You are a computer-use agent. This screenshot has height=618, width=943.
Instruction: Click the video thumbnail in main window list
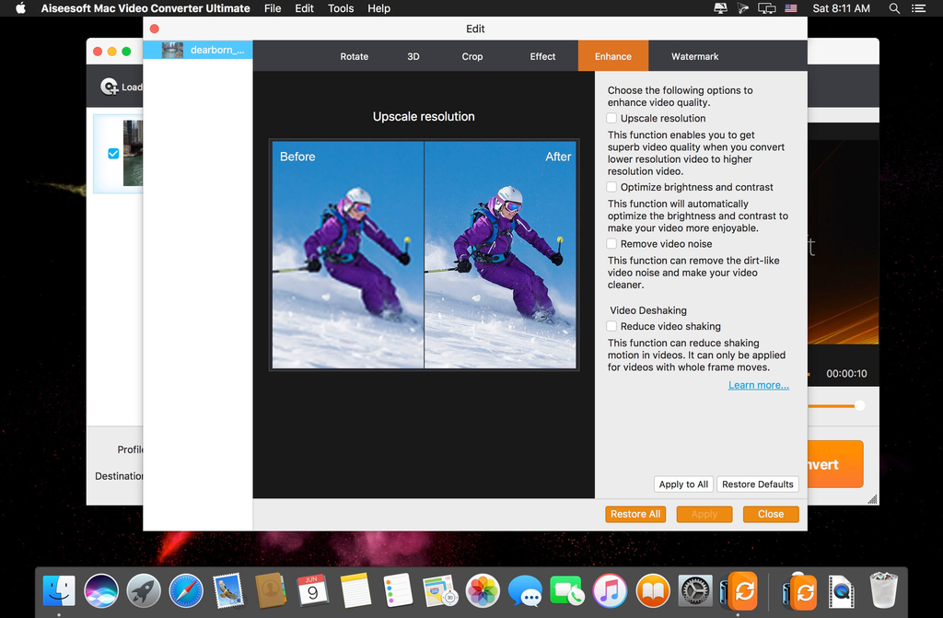(133, 153)
